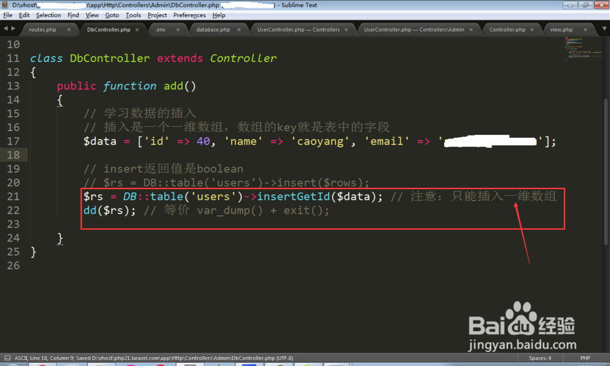Image resolution: width=610 pixels, height=366 pixels.
Task: Click the number 40 in $data
Action: (x=203, y=141)
